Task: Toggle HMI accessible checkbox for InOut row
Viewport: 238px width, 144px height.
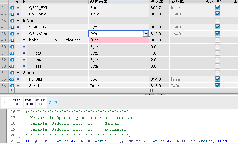Action: (217, 21)
